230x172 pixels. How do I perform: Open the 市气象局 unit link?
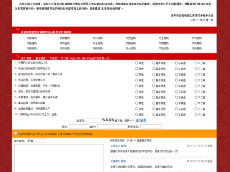[x=197, y=38]
